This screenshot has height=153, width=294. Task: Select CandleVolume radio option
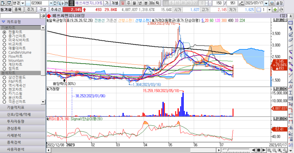[x=4, y=52]
